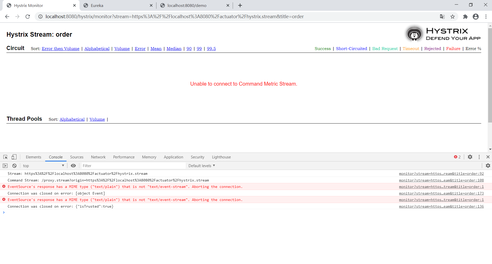View site information icon in address bar
This screenshot has height=264, width=492.
click(40, 17)
